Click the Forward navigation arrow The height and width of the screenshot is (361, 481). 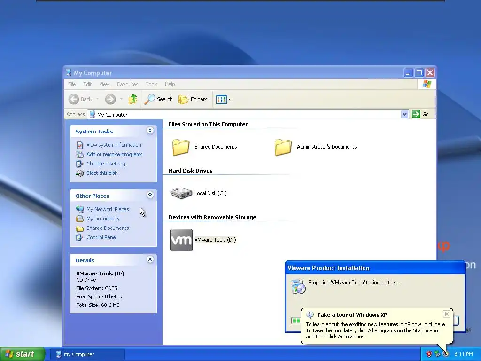(110, 99)
